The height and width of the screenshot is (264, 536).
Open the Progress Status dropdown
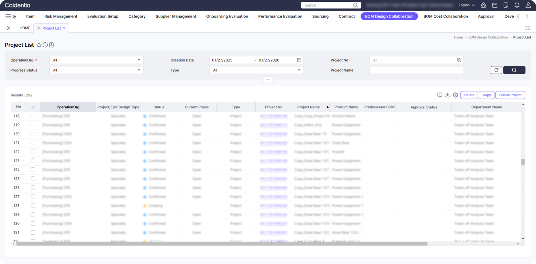96,70
